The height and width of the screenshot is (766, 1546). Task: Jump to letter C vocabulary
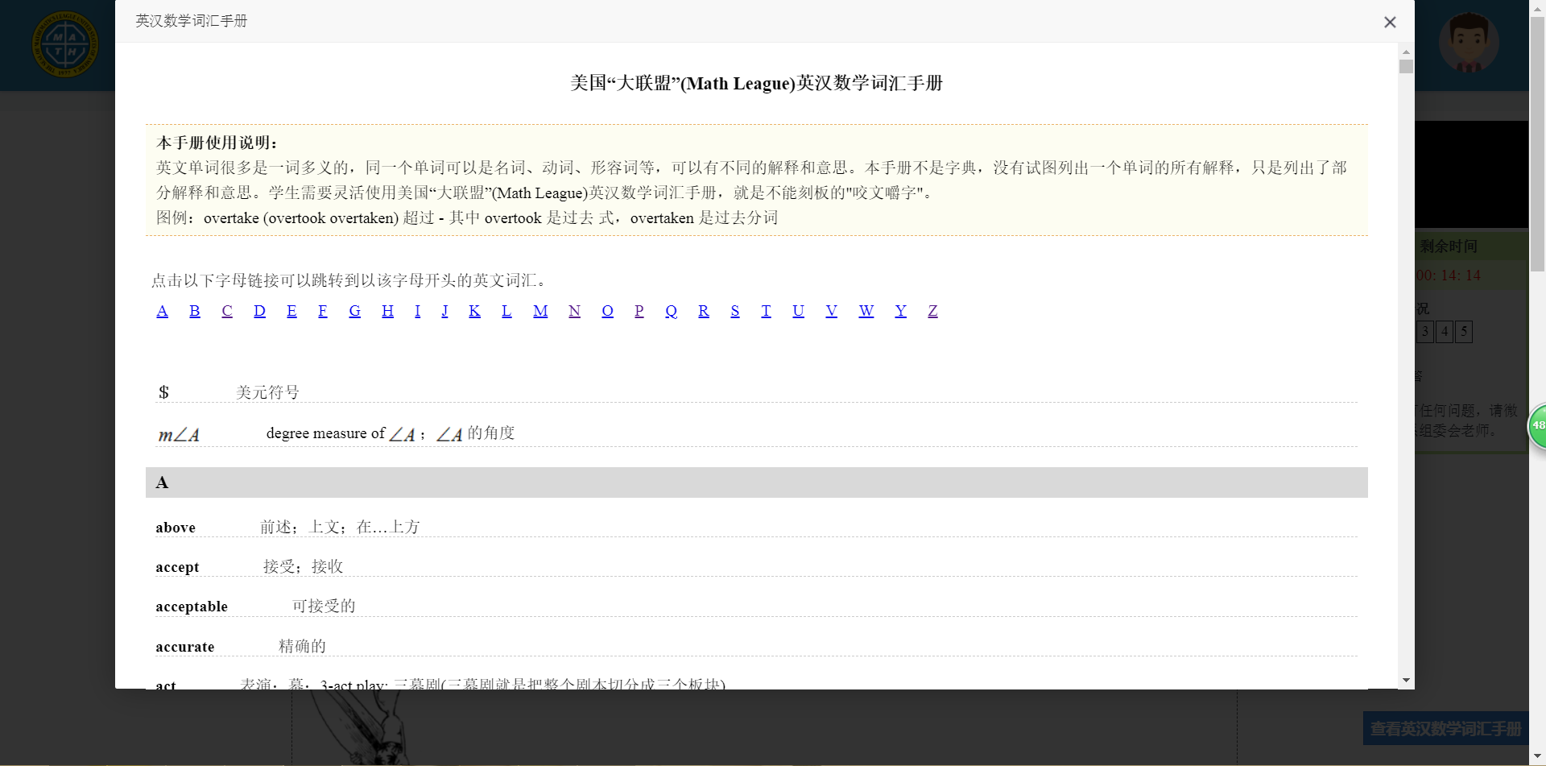tap(227, 311)
